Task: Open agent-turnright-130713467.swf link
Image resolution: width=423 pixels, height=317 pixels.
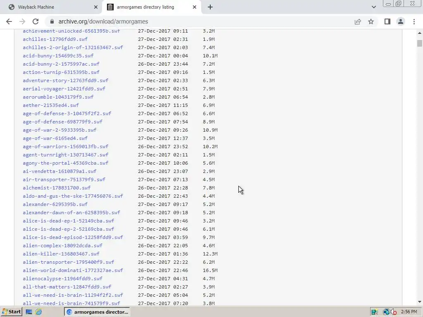Action: click(x=66, y=155)
